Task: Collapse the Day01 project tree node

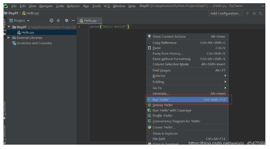Action: coord(9,27)
